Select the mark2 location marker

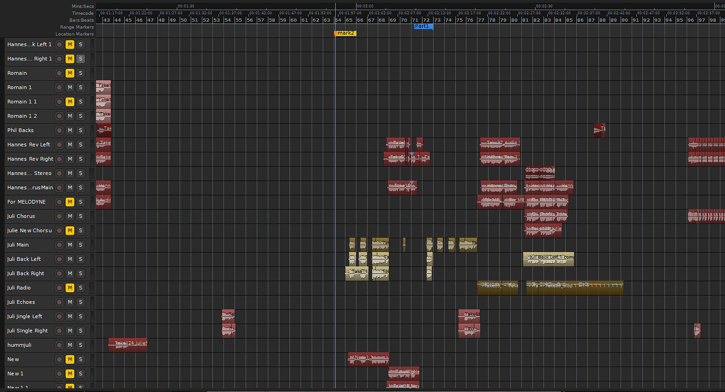click(x=345, y=33)
